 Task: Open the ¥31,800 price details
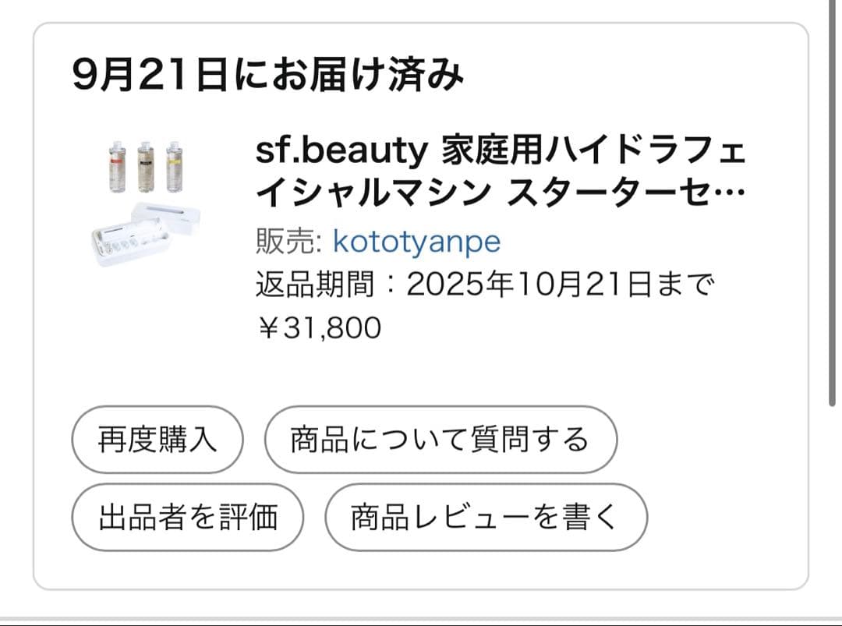(x=317, y=327)
